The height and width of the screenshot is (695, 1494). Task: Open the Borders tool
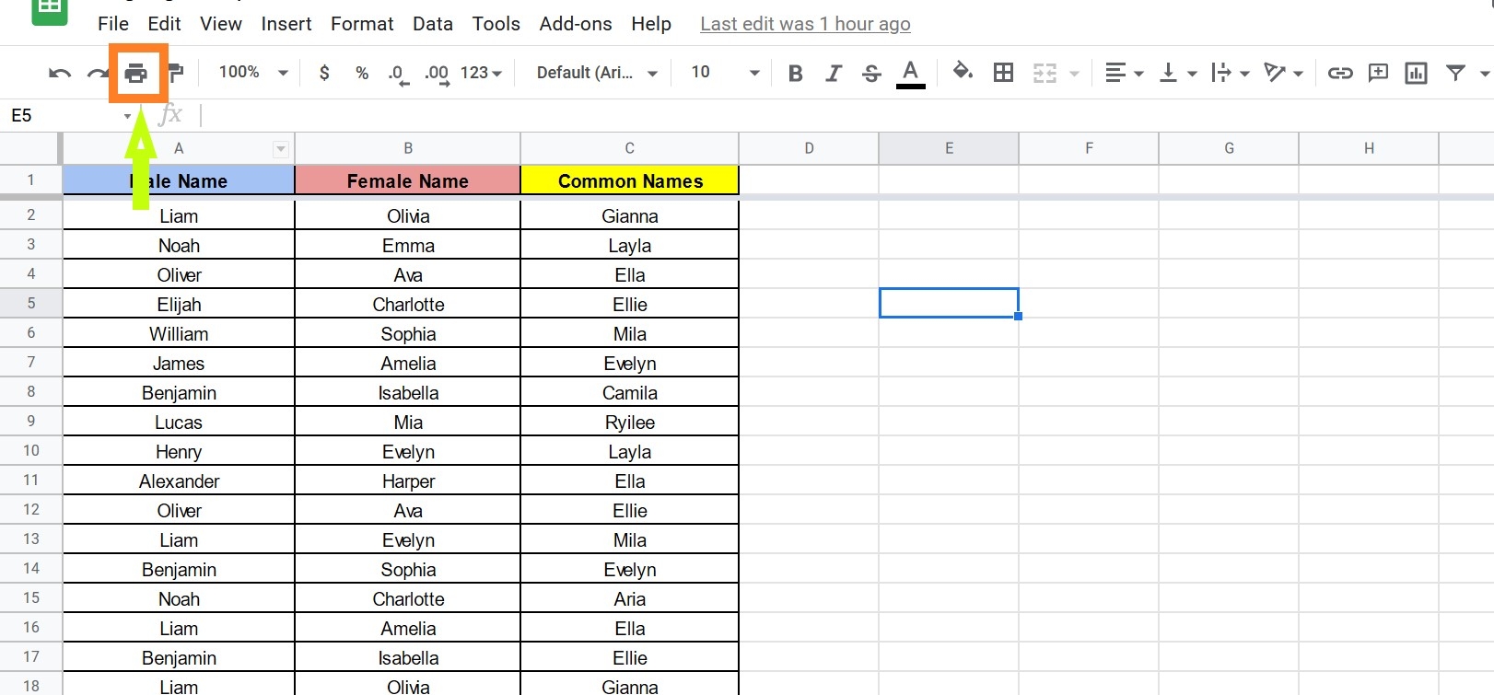[x=1003, y=73]
